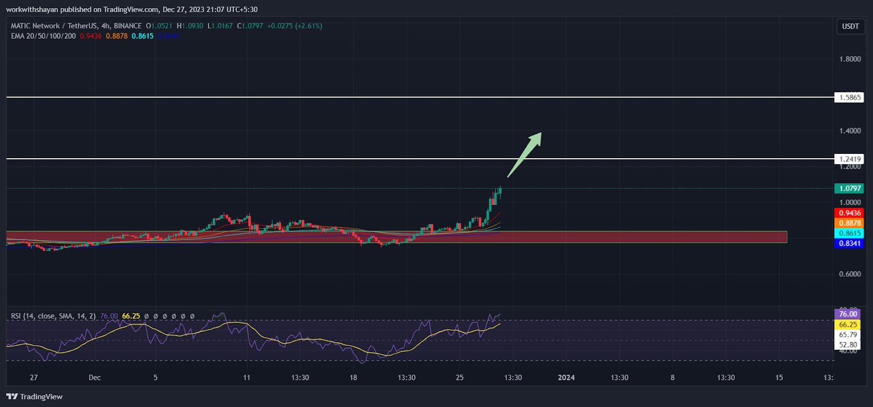
Task: Click the orange 0.8878 EMA tag on axis
Action: point(850,223)
